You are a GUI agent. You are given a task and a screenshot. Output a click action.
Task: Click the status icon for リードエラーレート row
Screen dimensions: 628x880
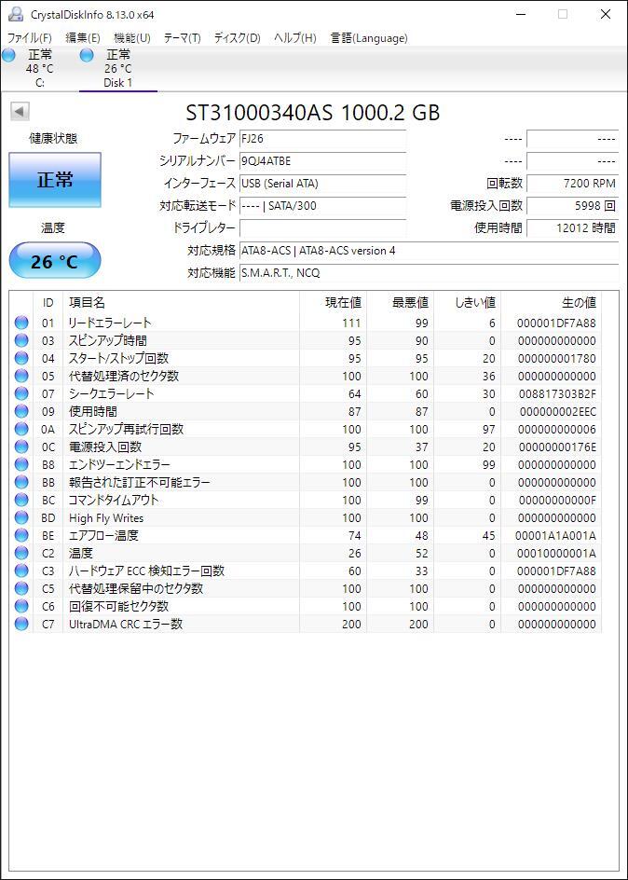(x=21, y=323)
